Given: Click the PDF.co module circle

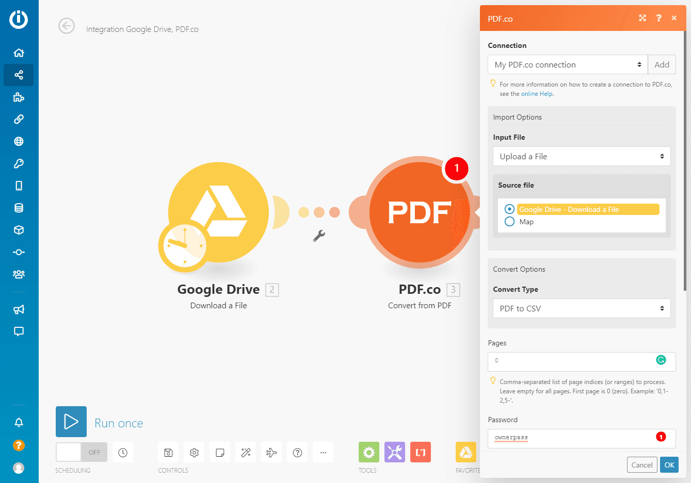Looking at the screenshot, I should (419, 212).
